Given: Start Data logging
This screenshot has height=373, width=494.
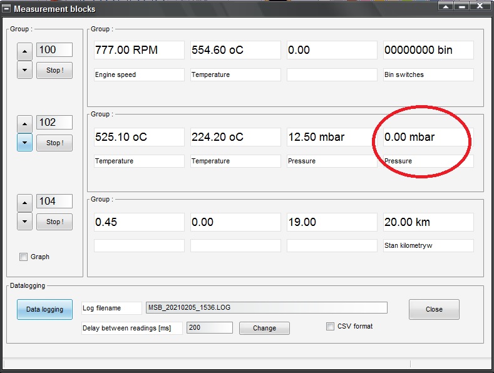Looking at the screenshot, I should coord(44,309).
